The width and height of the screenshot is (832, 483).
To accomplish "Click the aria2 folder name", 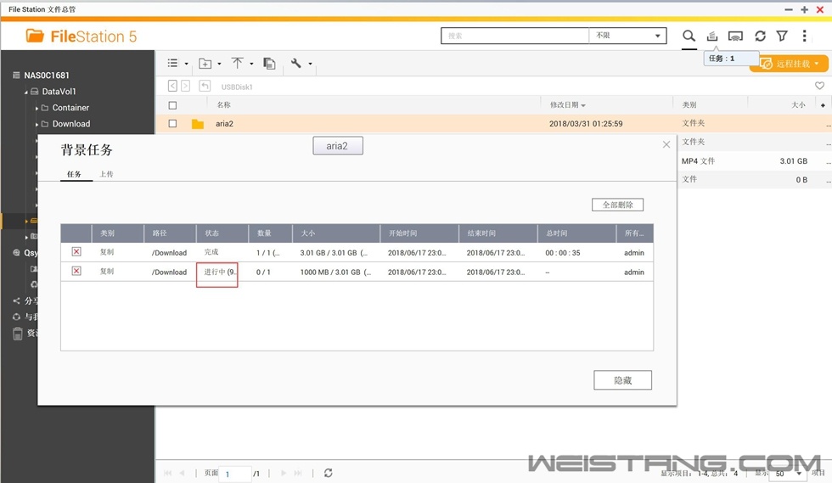I will click(x=224, y=124).
